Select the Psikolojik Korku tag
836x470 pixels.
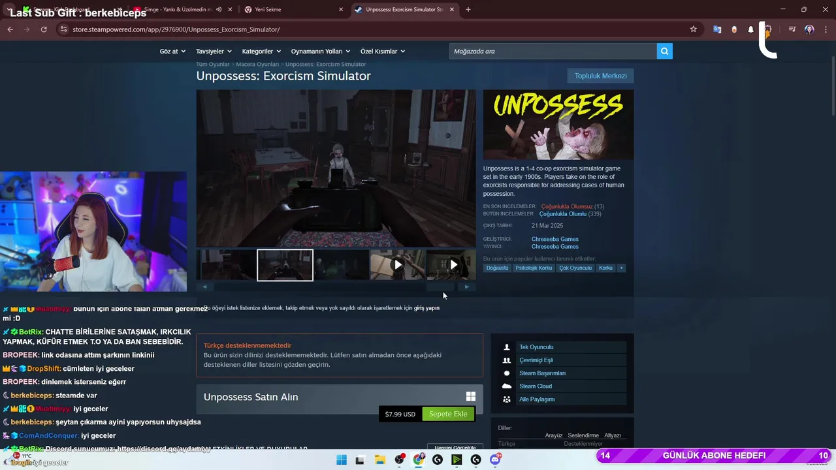tap(534, 268)
